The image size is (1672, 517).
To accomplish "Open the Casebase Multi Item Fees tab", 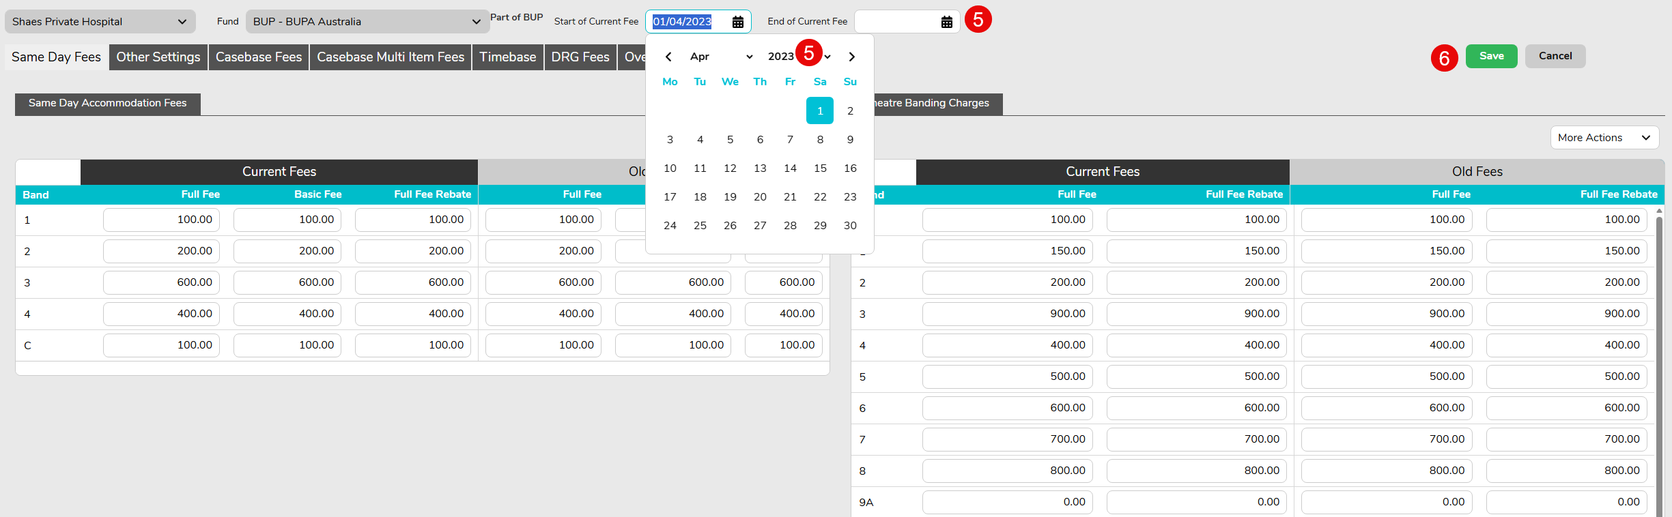I will click(x=390, y=57).
